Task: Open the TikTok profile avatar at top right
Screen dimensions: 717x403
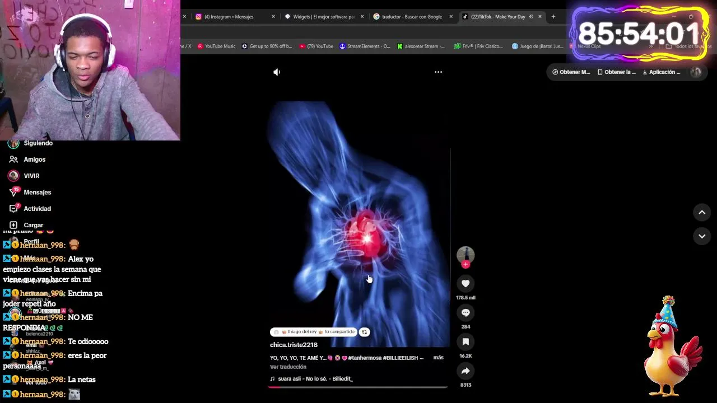Action: (696, 72)
